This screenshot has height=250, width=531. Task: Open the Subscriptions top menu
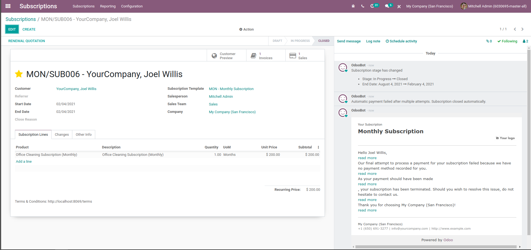click(x=84, y=6)
